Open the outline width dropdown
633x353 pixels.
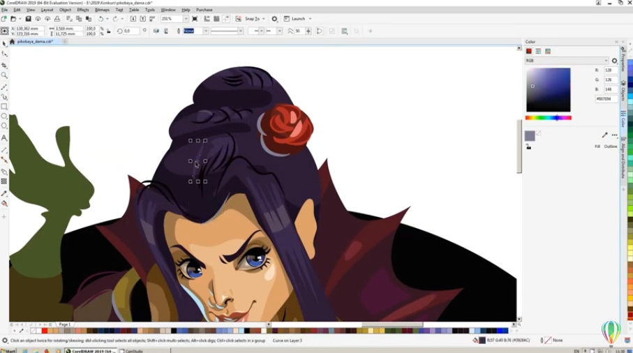click(205, 31)
